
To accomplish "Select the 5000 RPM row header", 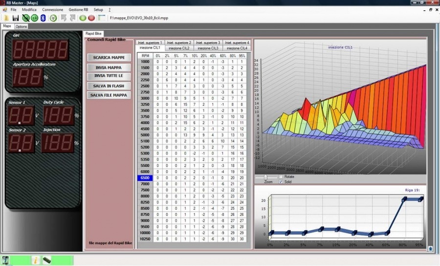I will (145, 135).
